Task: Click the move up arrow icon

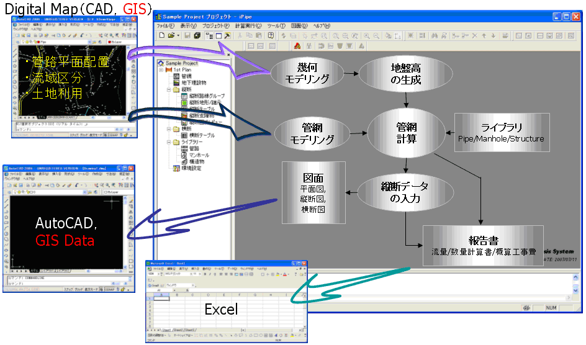Action: [x=484, y=36]
